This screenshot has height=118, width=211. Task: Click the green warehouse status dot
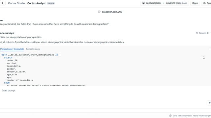tap(164, 3)
